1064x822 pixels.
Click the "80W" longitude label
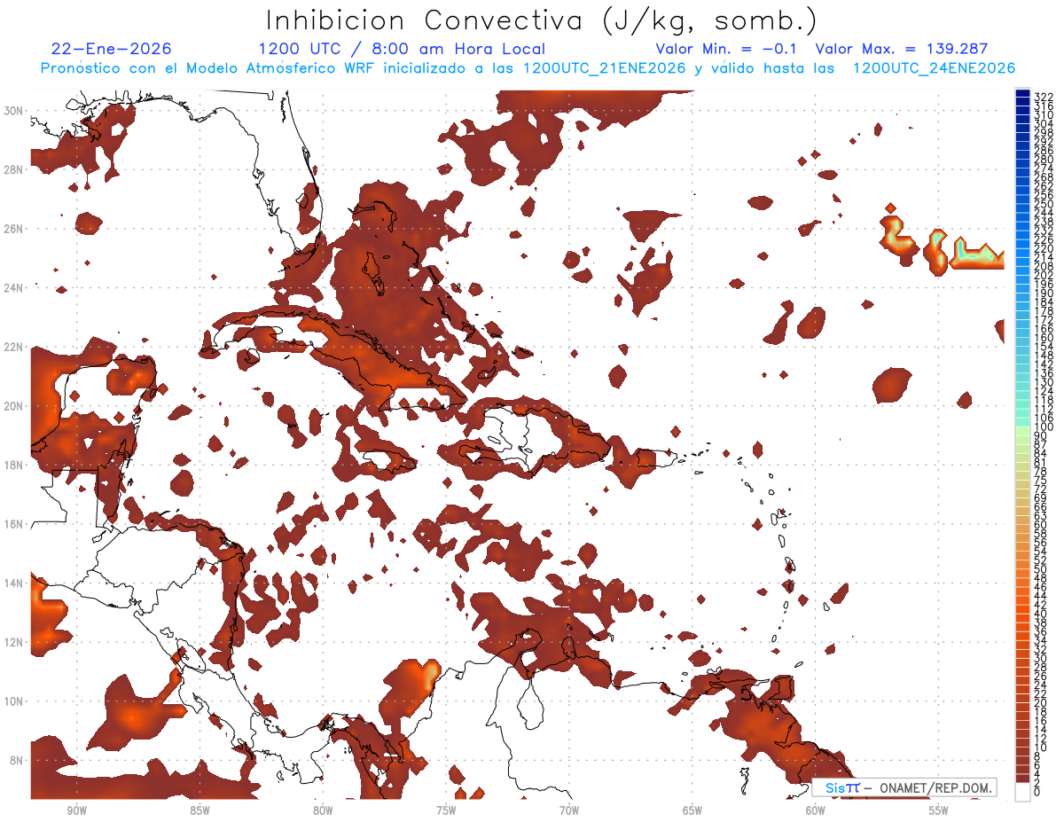323,810
